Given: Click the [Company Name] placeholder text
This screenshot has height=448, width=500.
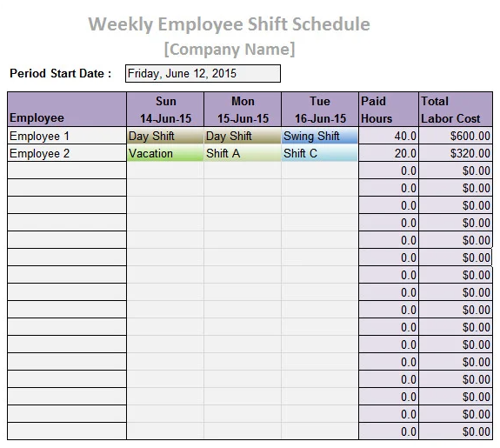Looking at the screenshot, I should [230, 49].
